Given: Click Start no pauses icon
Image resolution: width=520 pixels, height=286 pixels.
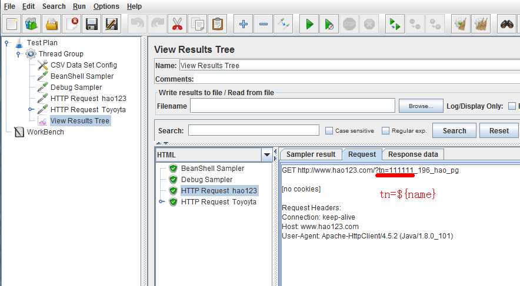Looking at the screenshot, I should [x=329, y=24].
